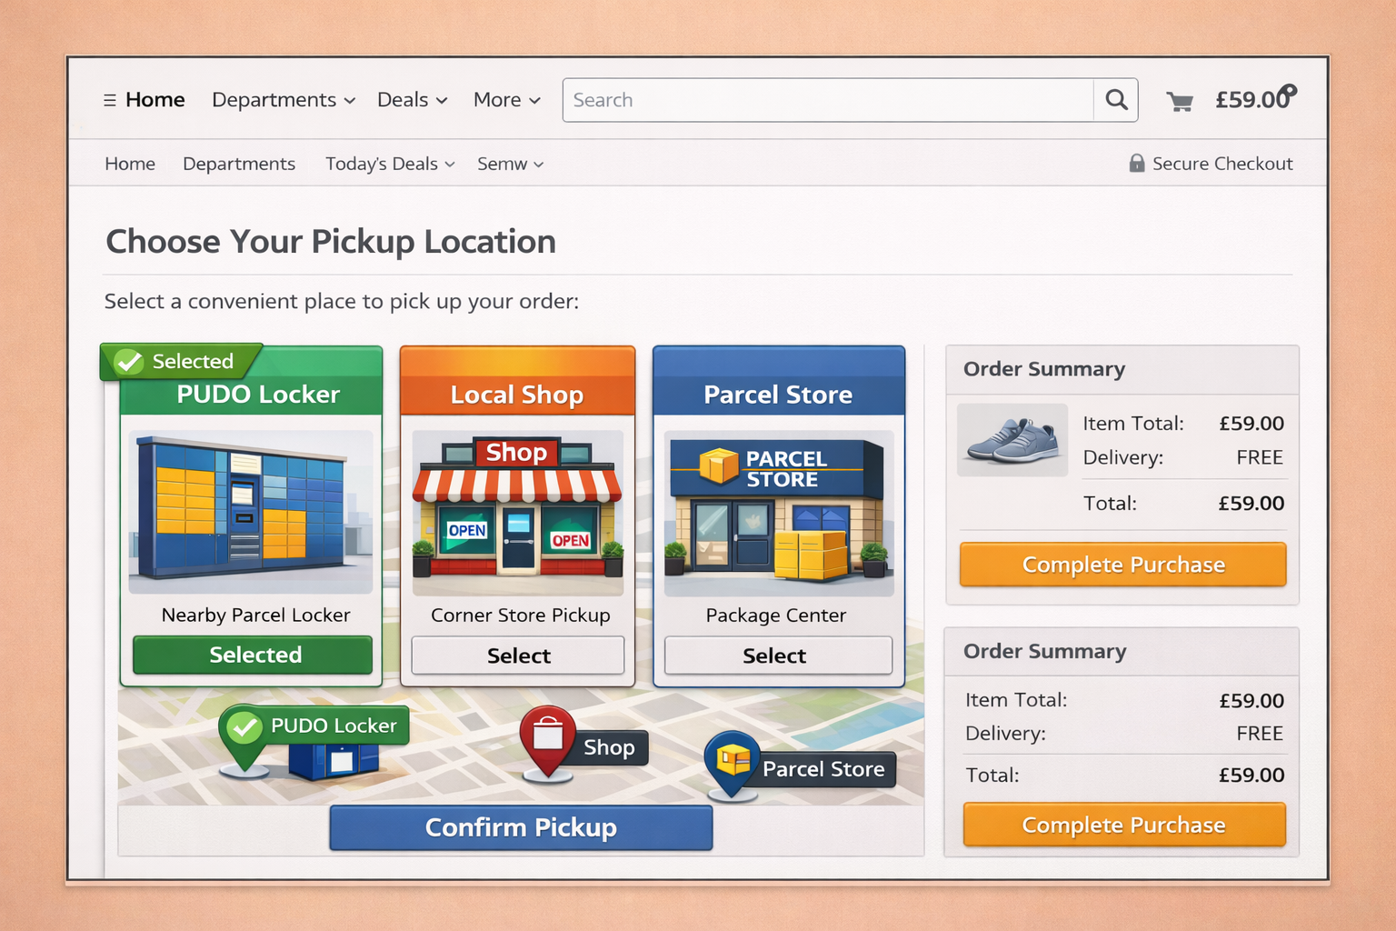Choose Parcel Store with its Select button
This screenshot has width=1396, height=931.
click(778, 656)
